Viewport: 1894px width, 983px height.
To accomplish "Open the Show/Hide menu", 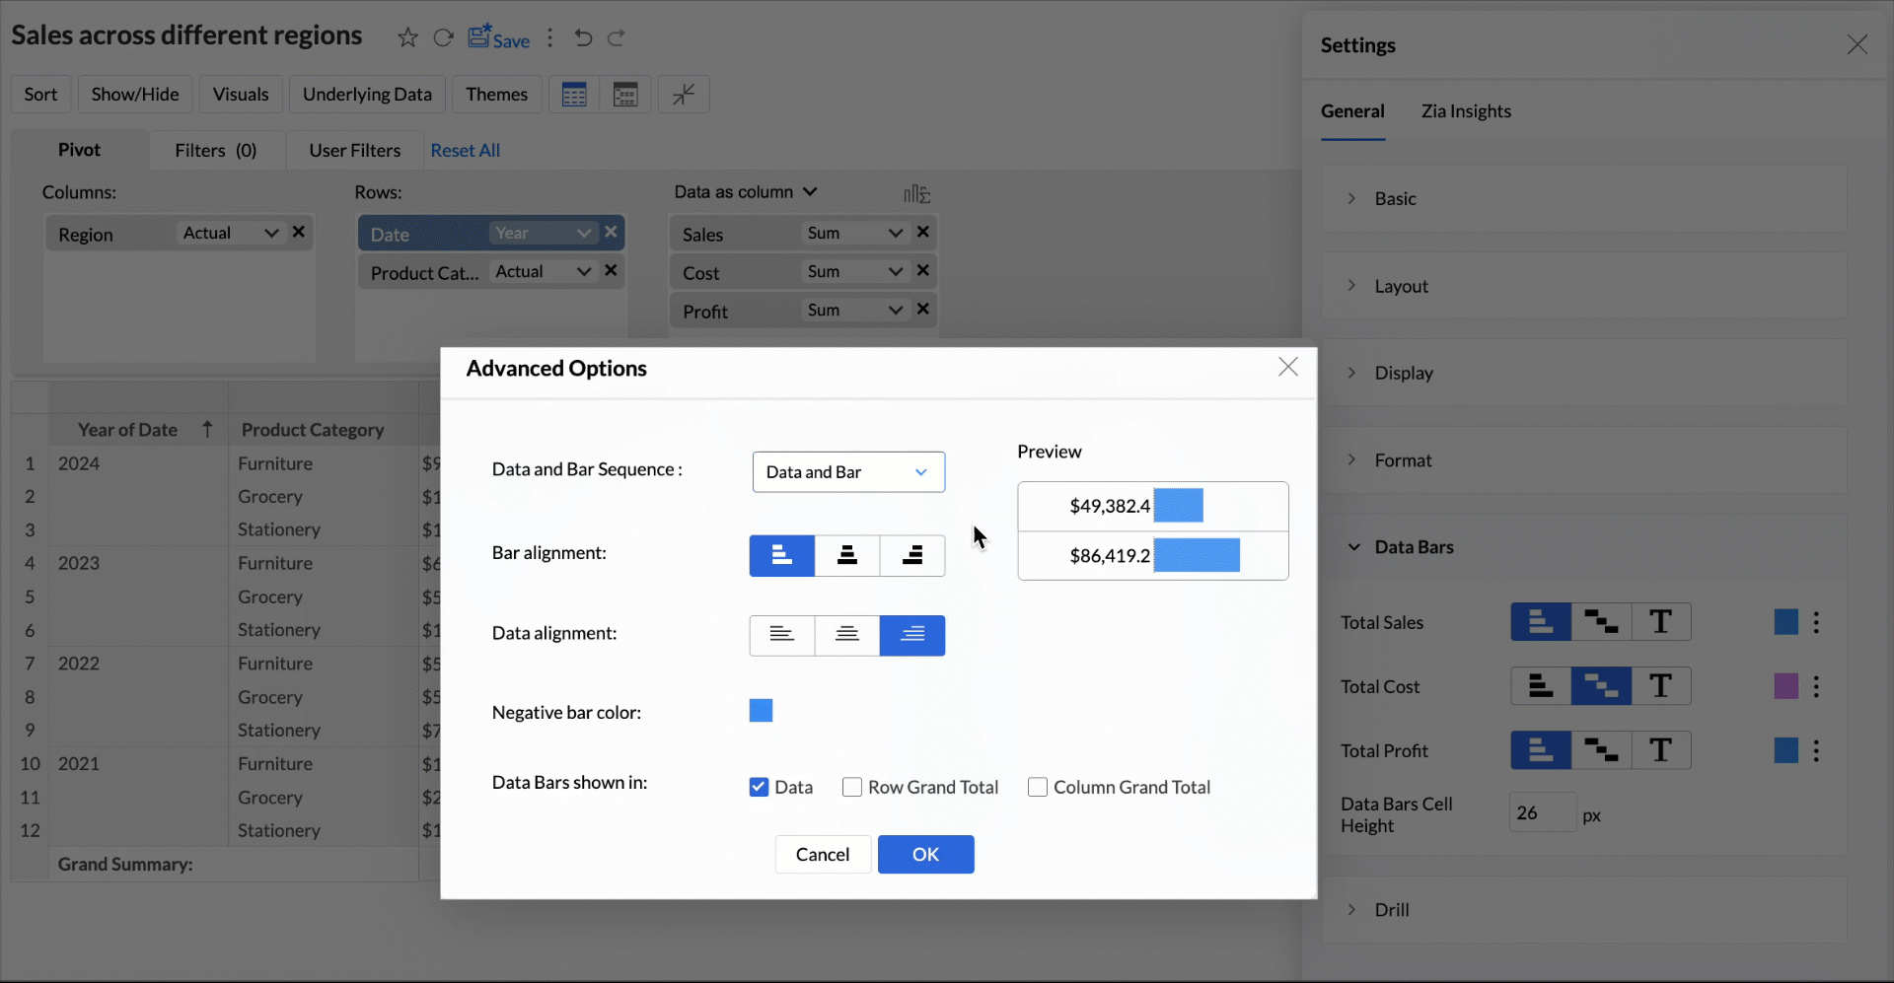I will [135, 95].
